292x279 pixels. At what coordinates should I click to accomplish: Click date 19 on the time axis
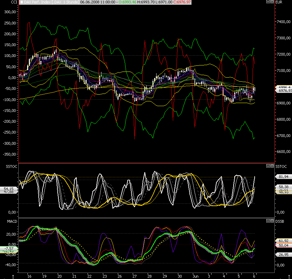pyautogui.click(x=44, y=276)
